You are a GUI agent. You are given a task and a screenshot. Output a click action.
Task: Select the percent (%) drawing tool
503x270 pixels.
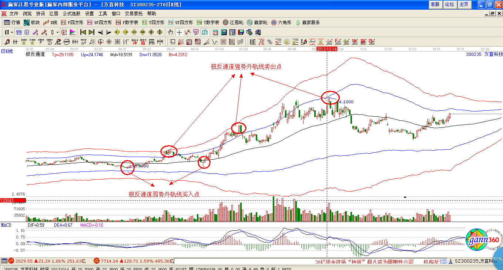point(270,42)
